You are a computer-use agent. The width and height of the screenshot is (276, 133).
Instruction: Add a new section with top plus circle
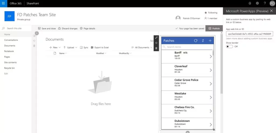[x=37, y=33]
